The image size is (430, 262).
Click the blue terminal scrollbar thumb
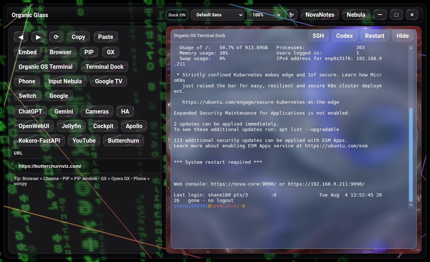pos(411,155)
